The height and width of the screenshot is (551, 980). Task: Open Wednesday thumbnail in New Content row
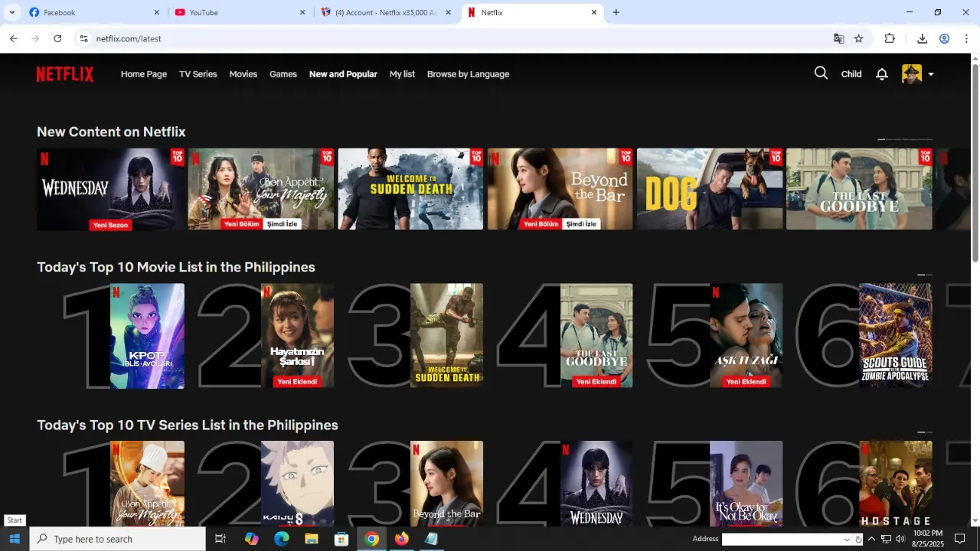coord(110,189)
